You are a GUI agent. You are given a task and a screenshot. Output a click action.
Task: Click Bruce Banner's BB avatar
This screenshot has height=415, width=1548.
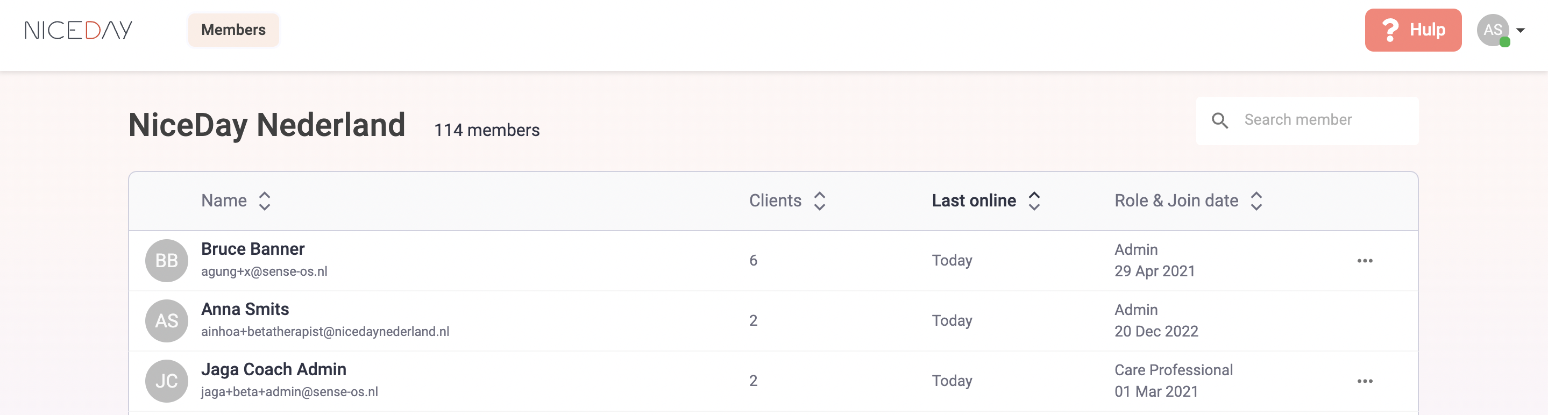point(166,261)
